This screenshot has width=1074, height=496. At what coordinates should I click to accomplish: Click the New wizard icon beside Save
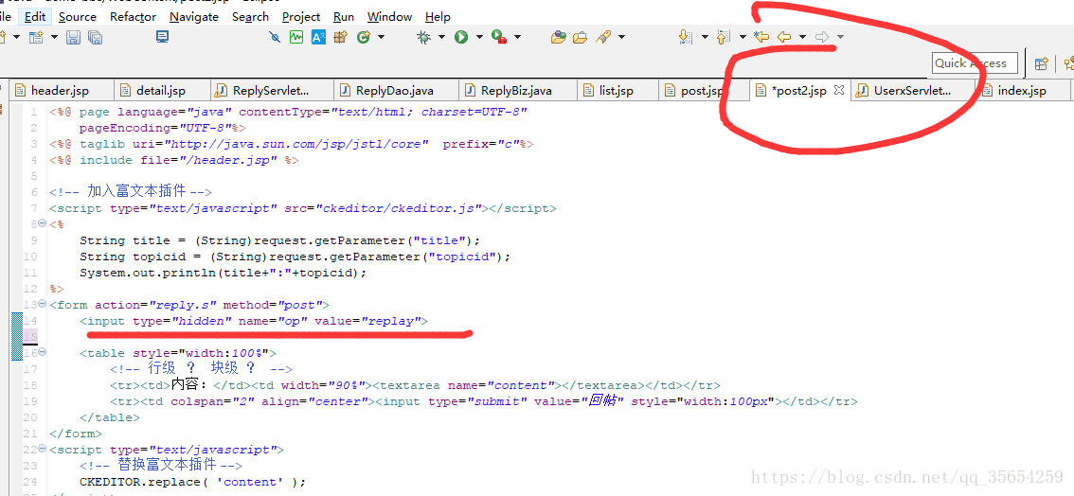pos(36,37)
